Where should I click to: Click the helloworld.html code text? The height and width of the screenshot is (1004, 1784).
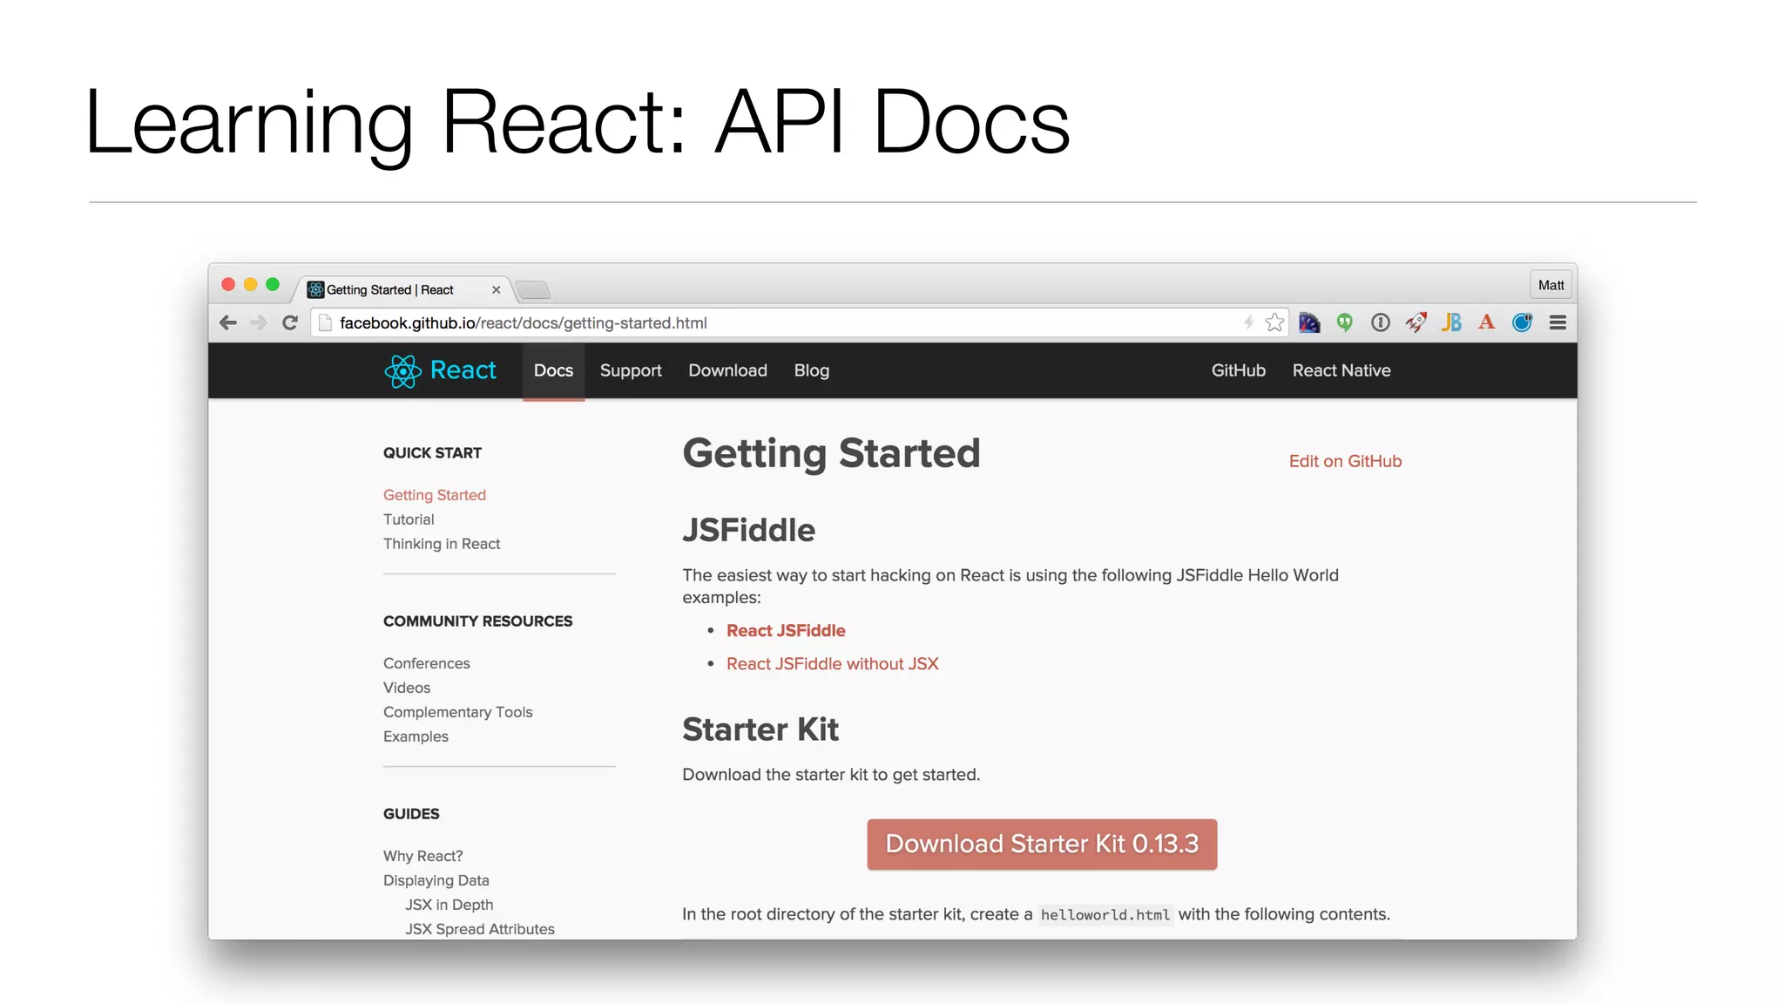pos(1105,915)
